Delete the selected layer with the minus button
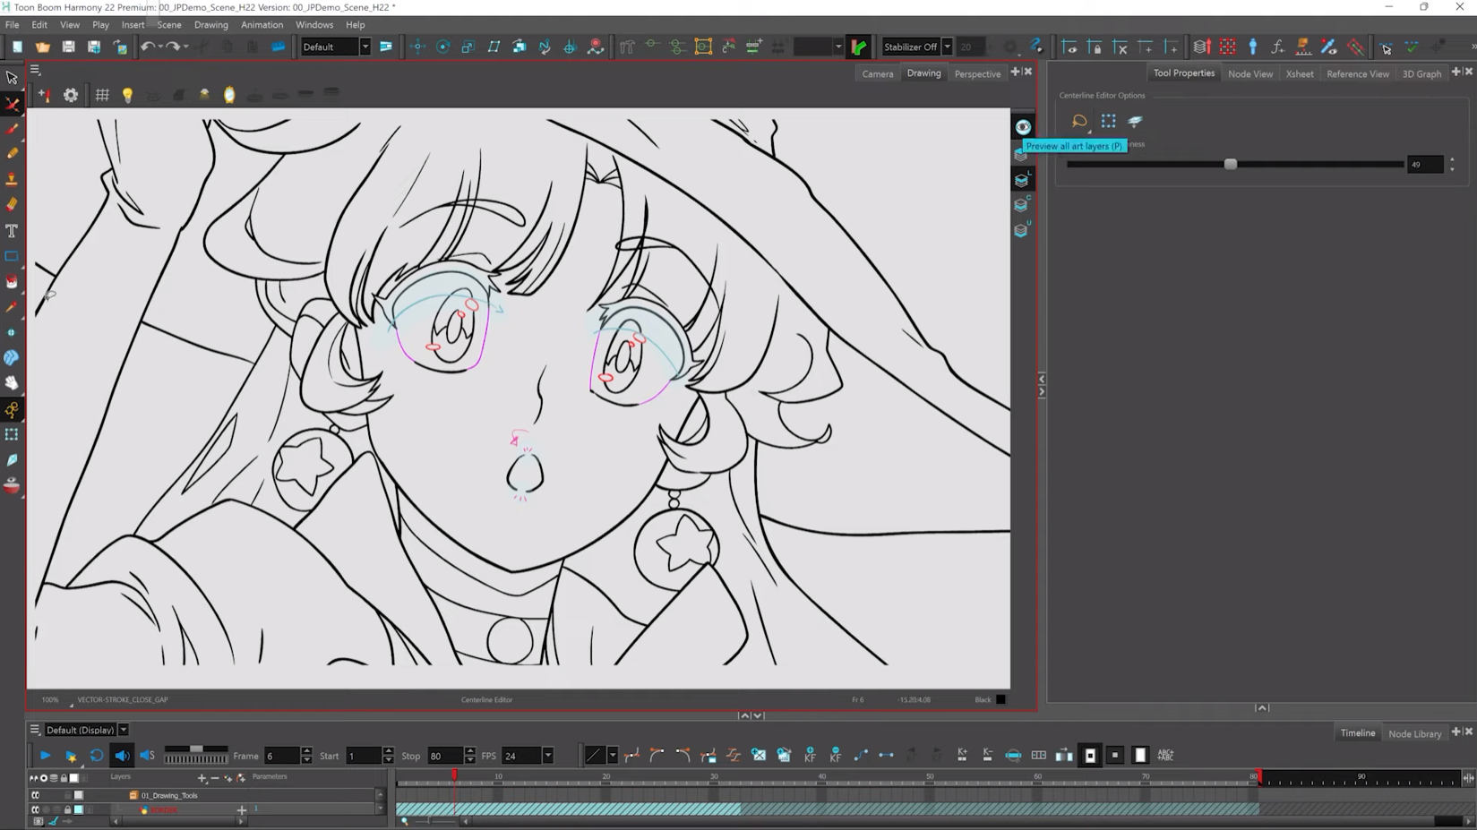The height and width of the screenshot is (830, 1477). 215,778
